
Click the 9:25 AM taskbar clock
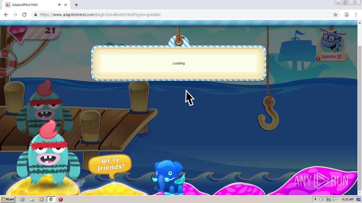tap(348, 199)
